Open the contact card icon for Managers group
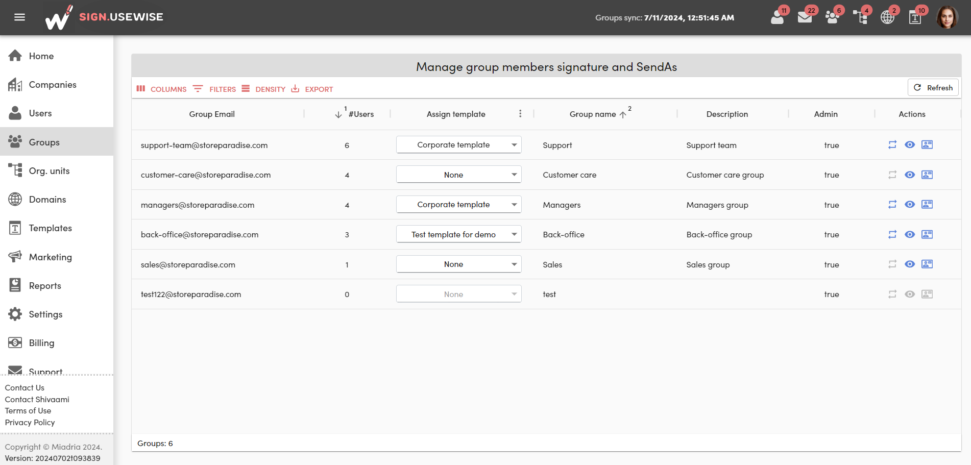This screenshot has height=465, width=971. (927, 204)
